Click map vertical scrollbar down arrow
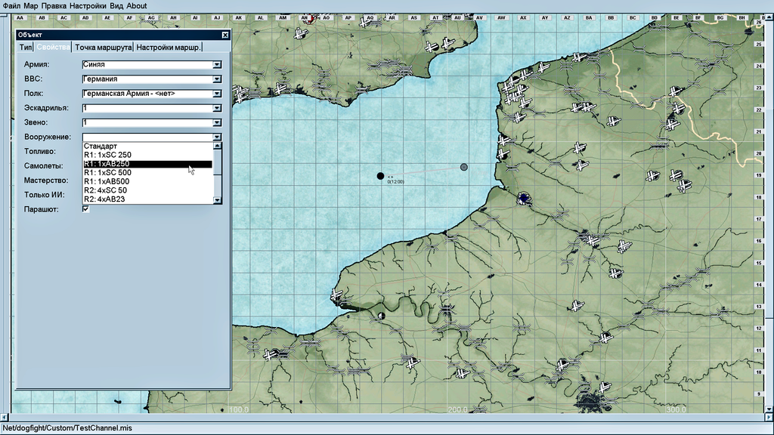 pos(769,409)
